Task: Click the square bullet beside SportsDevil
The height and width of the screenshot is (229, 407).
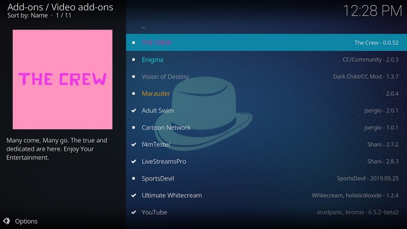Action: click(x=133, y=179)
